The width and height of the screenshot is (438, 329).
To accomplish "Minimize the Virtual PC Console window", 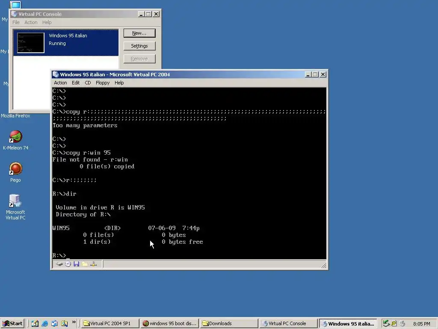I will 141,14.
